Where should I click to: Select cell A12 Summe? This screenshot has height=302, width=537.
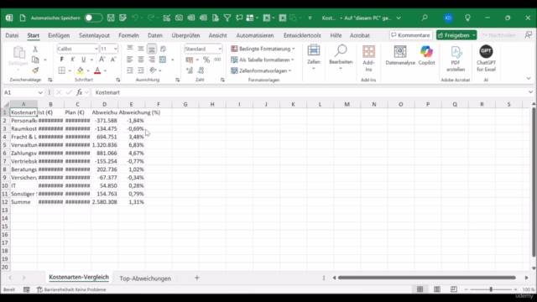tap(23, 202)
